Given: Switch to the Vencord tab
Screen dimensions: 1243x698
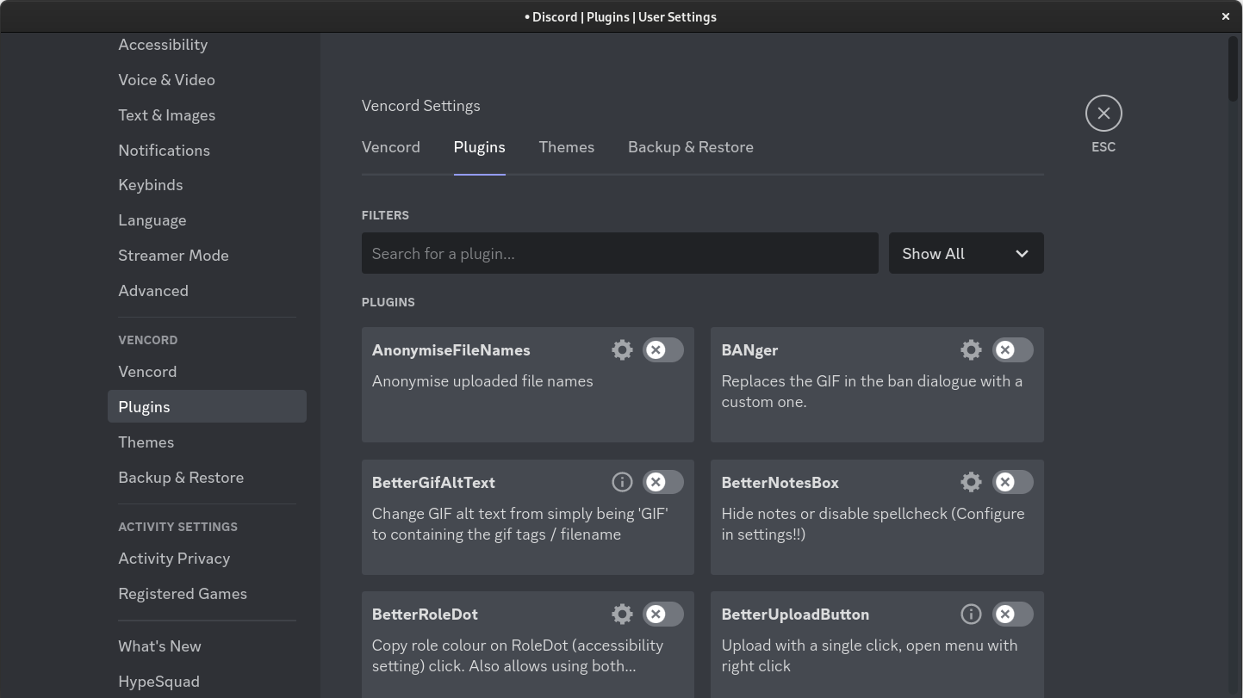Looking at the screenshot, I should tap(391, 147).
